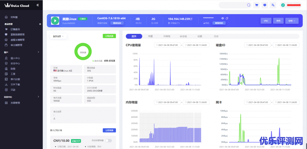This screenshot has width=307, height=149.
Task: Toggle the 自动余额续费 auto-renew switch
Action: [x=108, y=141]
